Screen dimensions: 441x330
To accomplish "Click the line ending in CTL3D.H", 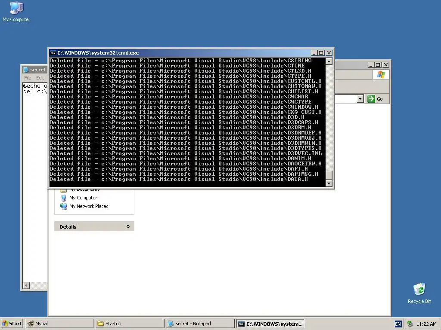I will pyautogui.click(x=180, y=71).
